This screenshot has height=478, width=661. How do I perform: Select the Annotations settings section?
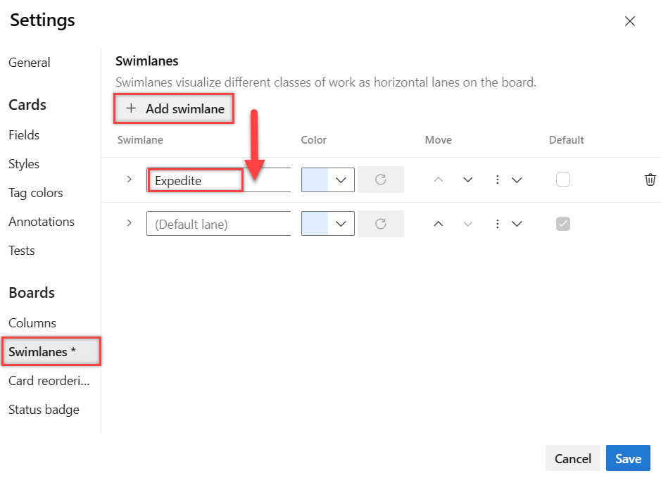click(x=42, y=222)
